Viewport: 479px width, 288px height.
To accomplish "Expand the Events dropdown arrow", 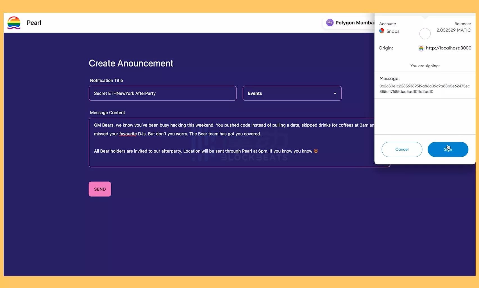I will click(x=335, y=93).
